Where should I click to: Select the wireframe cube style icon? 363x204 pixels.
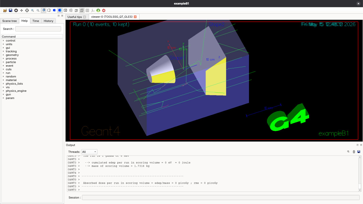pos(66,10)
